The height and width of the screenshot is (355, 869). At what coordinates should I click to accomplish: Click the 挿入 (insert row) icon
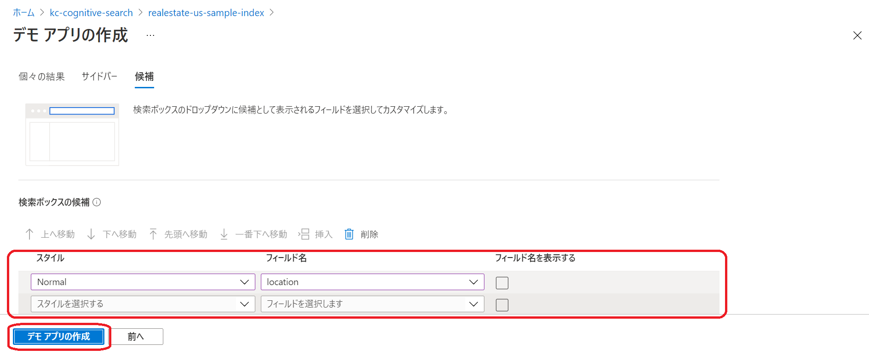point(304,234)
